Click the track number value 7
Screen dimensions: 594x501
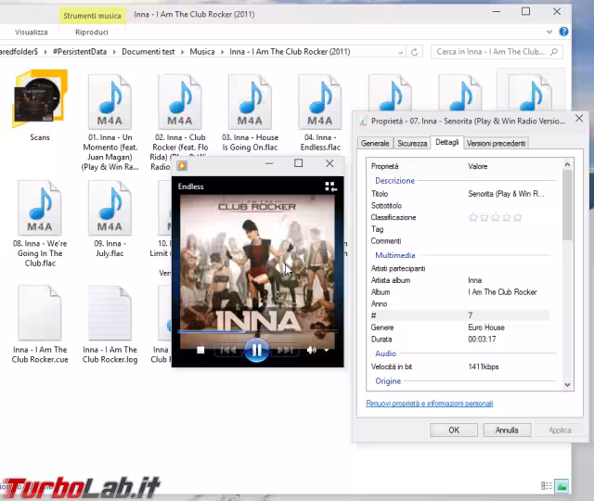click(x=471, y=315)
